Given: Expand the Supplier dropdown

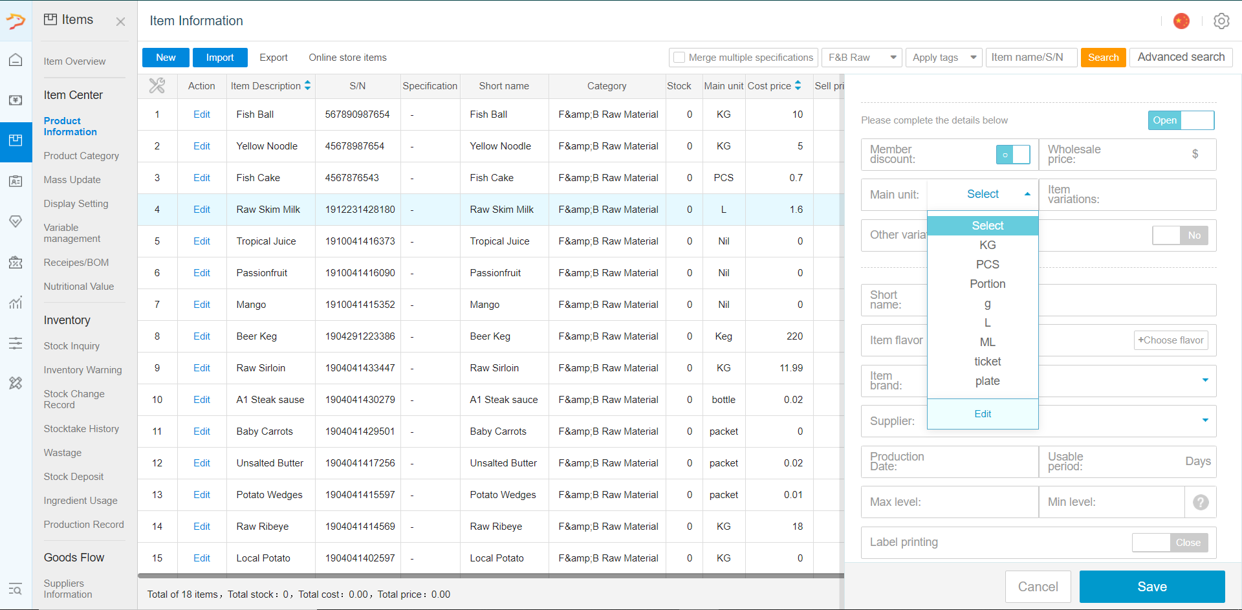Looking at the screenshot, I should tap(1204, 420).
